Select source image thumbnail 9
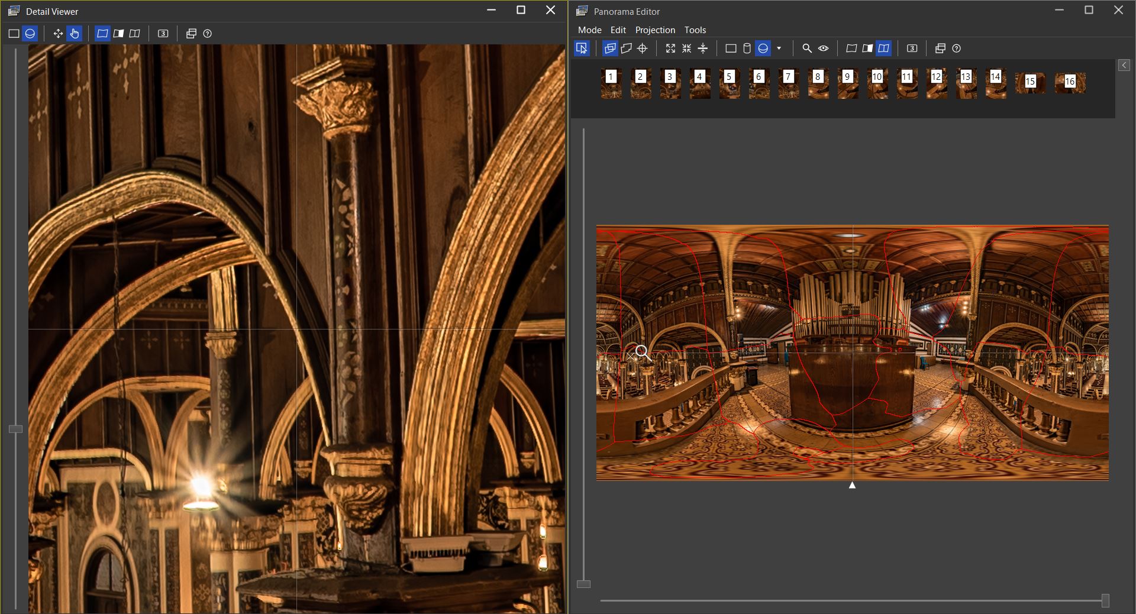 [848, 83]
